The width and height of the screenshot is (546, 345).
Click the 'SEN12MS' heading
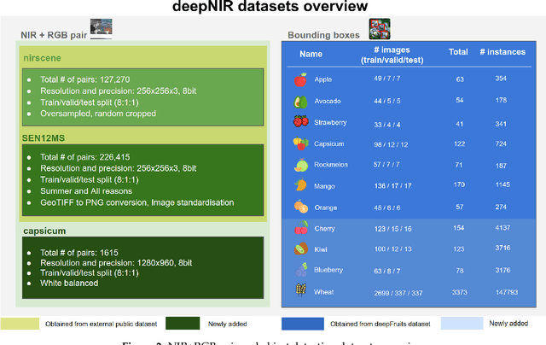pyautogui.click(x=44, y=138)
